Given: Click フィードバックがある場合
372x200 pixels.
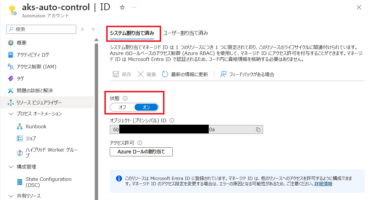Looking at the screenshot, I should [247, 74].
